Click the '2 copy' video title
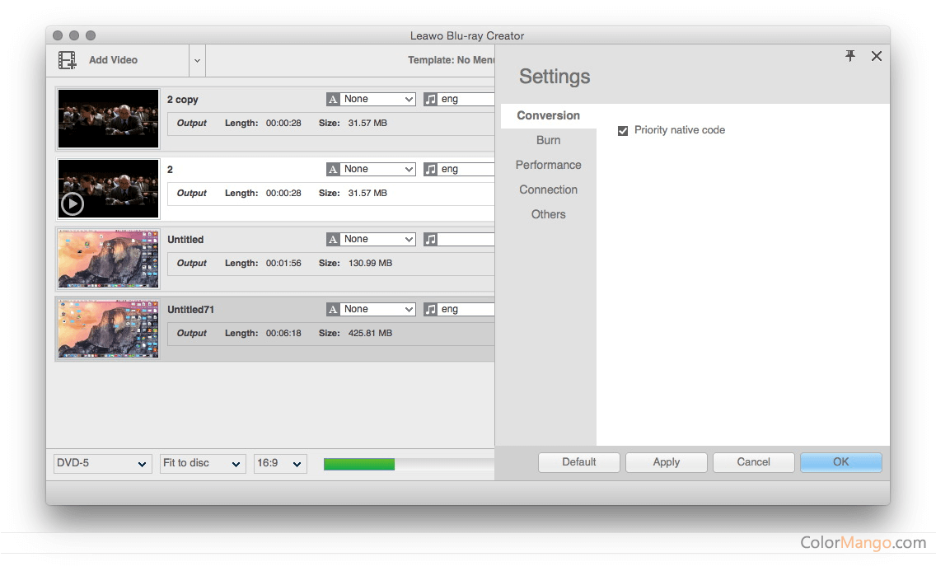Image resolution: width=936 pixels, height=571 pixels. (x=183, y=100)
